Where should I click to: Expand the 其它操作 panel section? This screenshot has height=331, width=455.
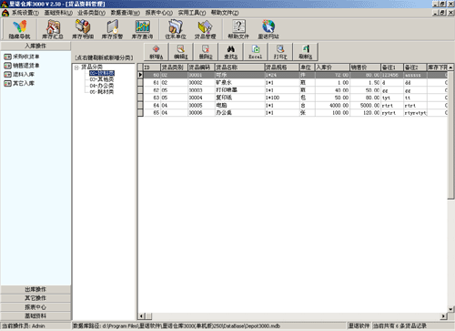(x=35, y=298)
